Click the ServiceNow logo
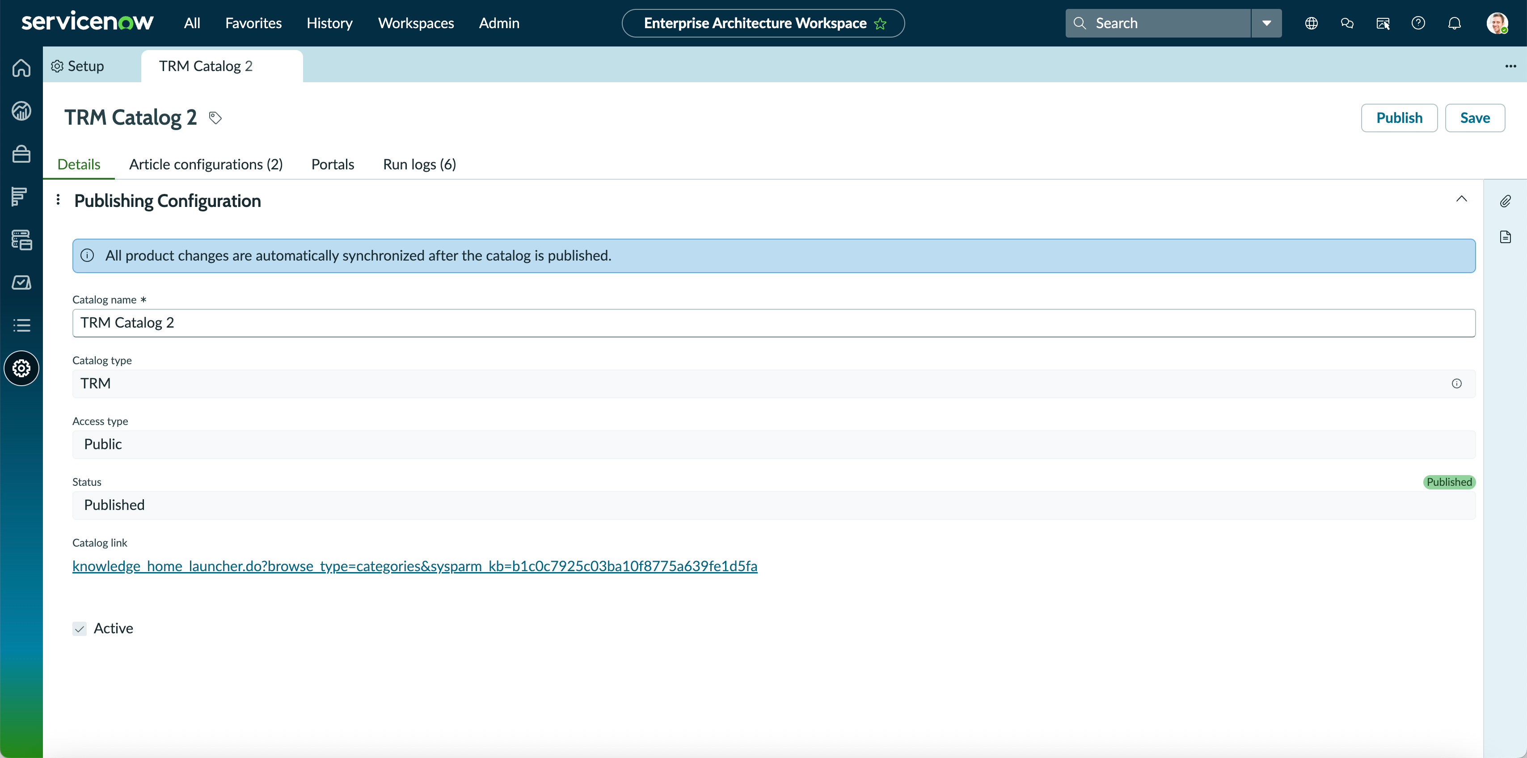 tap(87, 22)
